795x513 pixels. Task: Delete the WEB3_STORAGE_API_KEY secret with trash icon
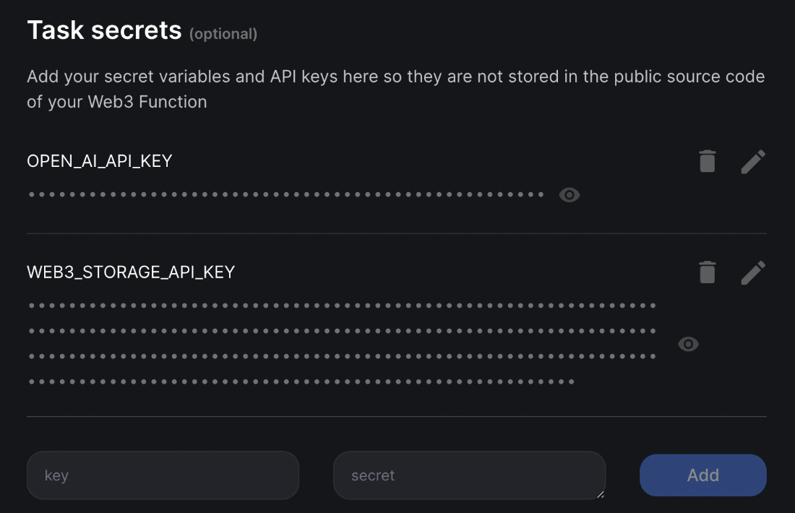point(708,272)
